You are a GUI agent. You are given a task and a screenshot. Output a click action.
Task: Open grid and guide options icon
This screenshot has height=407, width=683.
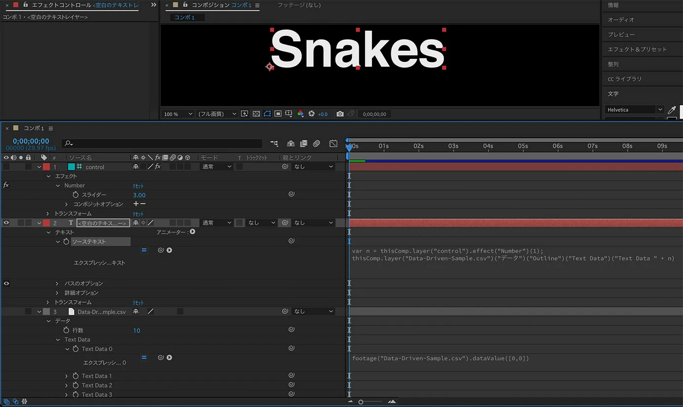(x=289, y=114)
